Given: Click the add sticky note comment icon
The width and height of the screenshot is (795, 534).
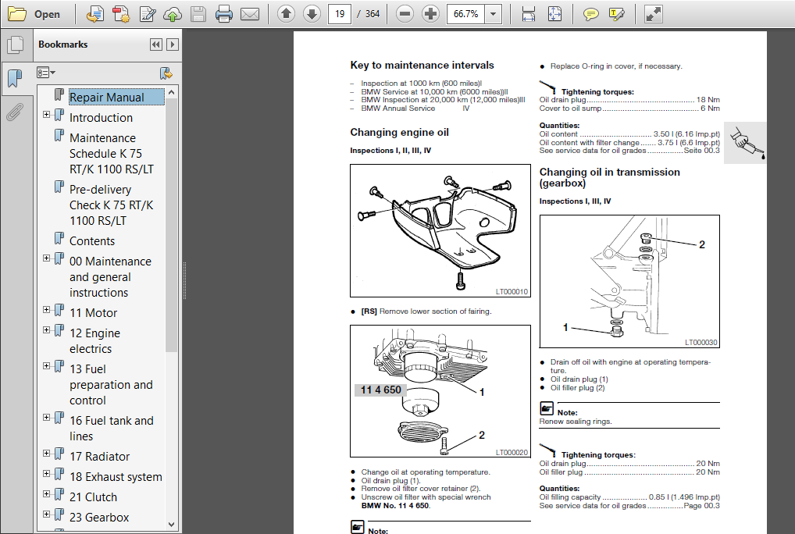Looking at the screenshot, I should [590, 14].
